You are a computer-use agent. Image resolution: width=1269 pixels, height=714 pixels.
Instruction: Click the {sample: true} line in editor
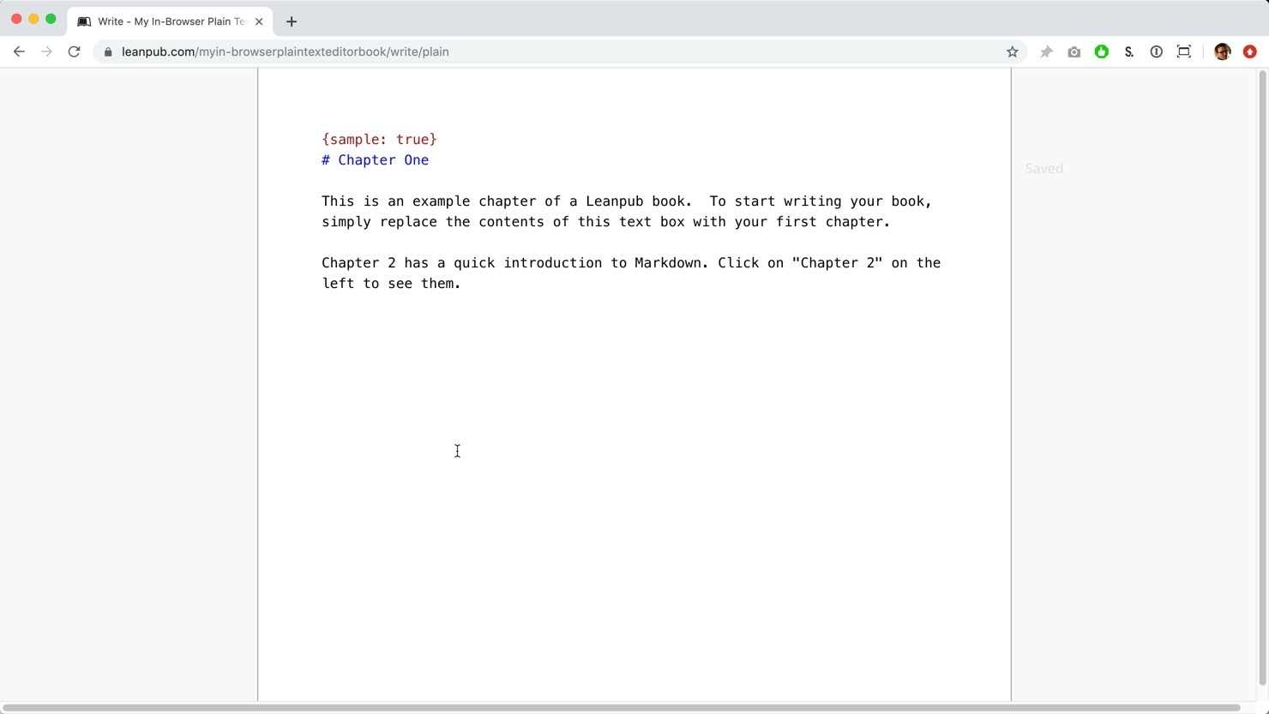379,140
